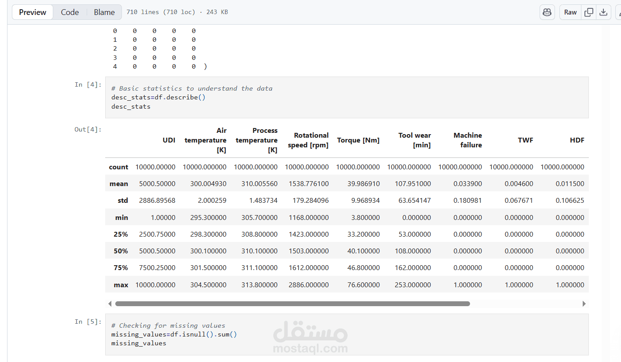
Task: Click the TWF mean value 0.004600
Action: [519, 184]
